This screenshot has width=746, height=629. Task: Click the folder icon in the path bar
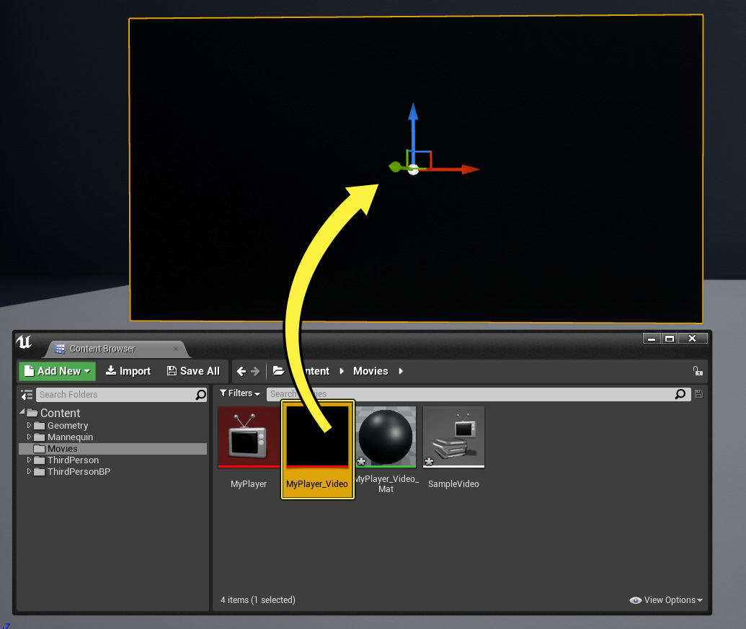pos(278,371)
